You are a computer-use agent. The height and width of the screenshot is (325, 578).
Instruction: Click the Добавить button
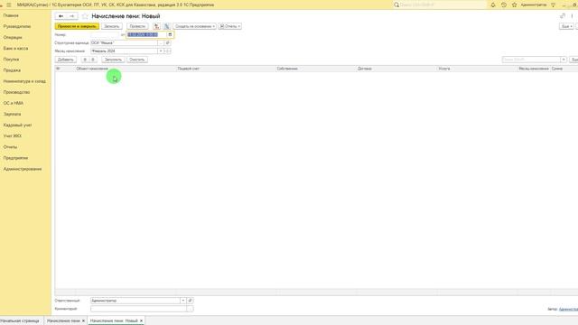click(66, 60)
